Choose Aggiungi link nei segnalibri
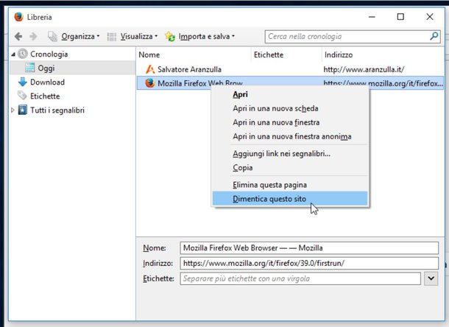Image resolution: width=449 pixels, height=327 pixels. (290, 154)
